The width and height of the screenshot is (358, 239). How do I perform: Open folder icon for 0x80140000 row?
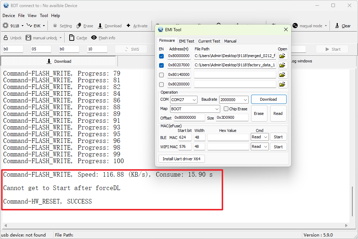coord(282,75)
